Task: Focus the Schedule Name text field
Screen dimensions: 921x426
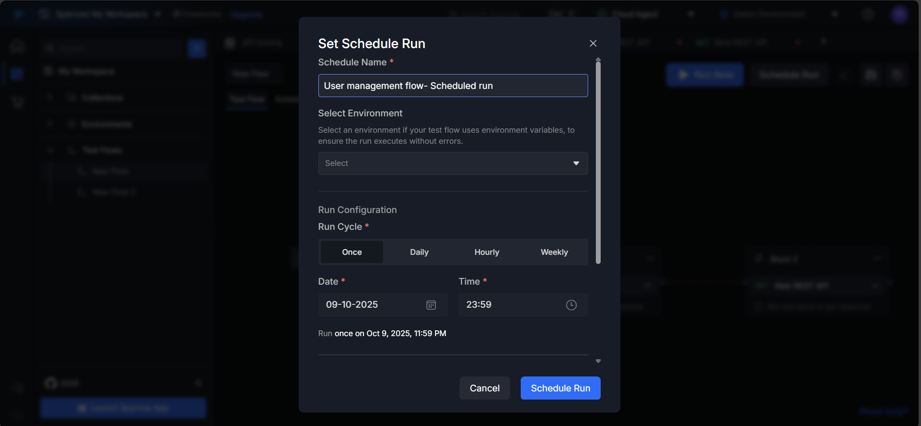Action: tap(452, 86)
